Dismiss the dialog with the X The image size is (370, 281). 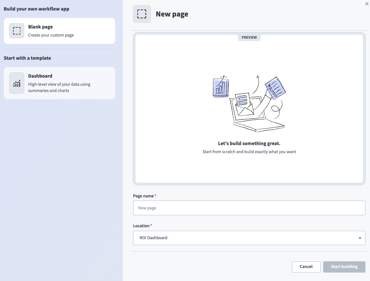tap(366, 4)
